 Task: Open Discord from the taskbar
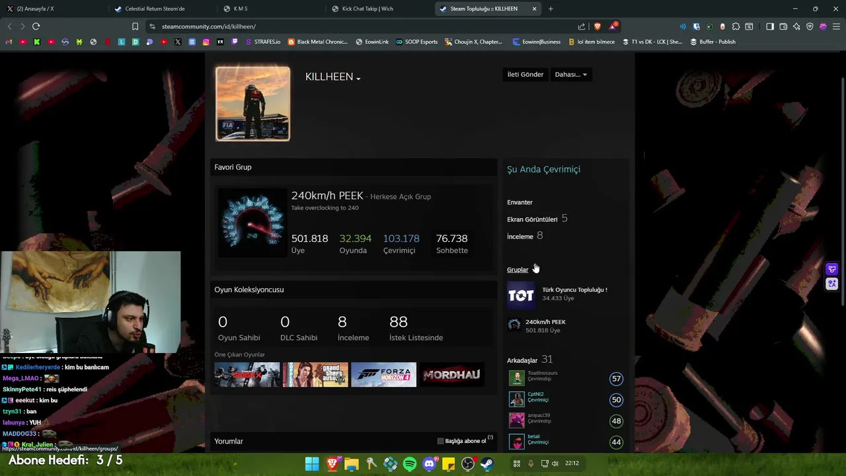coord(429,463)
